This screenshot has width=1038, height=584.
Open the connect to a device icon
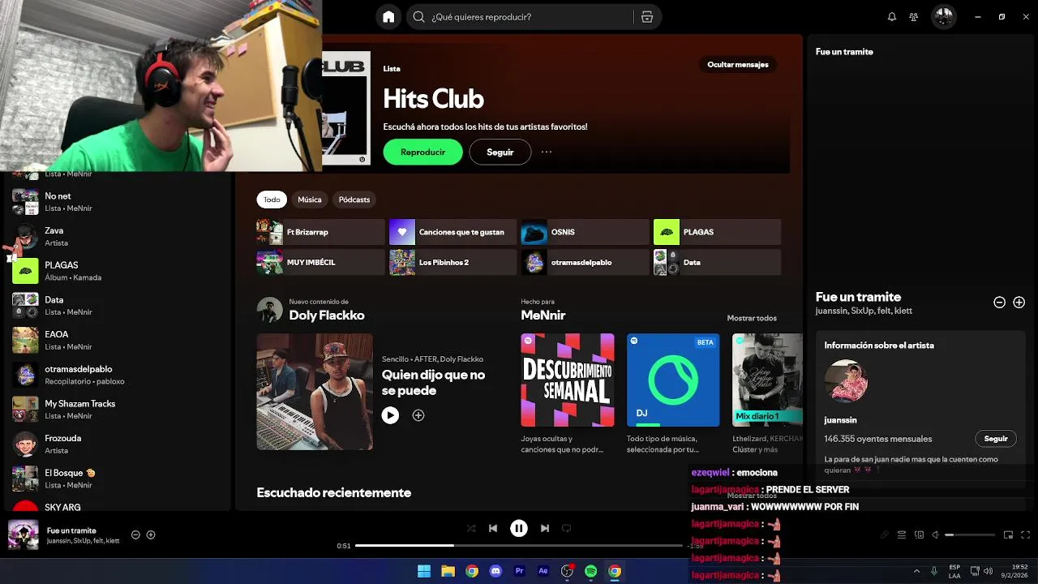(x=919, y=535)
